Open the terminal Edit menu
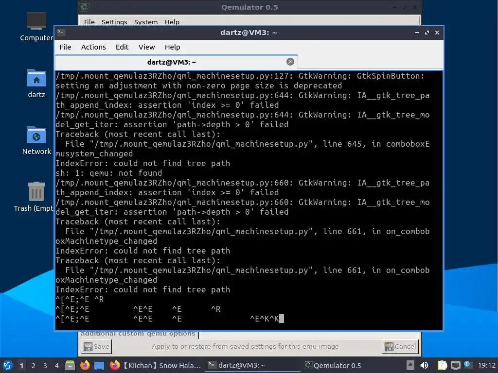 tap(122, 47)
